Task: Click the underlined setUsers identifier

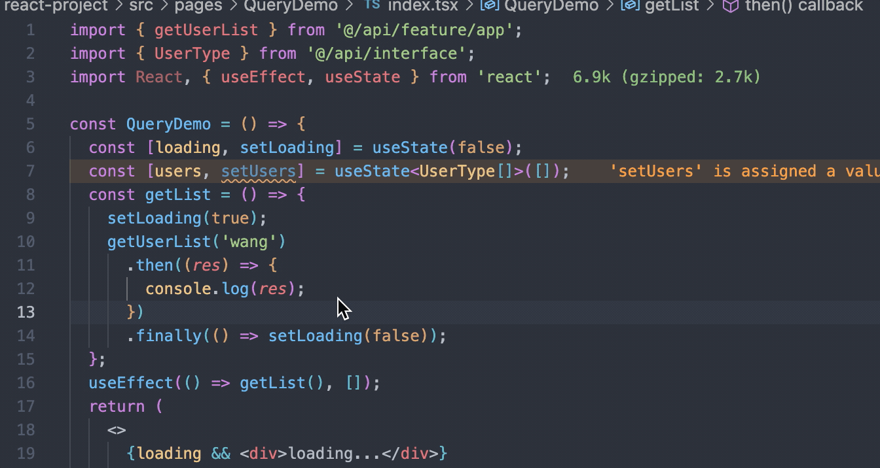Action: pos(259,171)
